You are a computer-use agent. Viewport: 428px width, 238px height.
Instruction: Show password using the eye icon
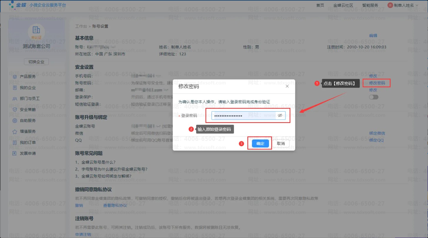[x=280, y=116]
